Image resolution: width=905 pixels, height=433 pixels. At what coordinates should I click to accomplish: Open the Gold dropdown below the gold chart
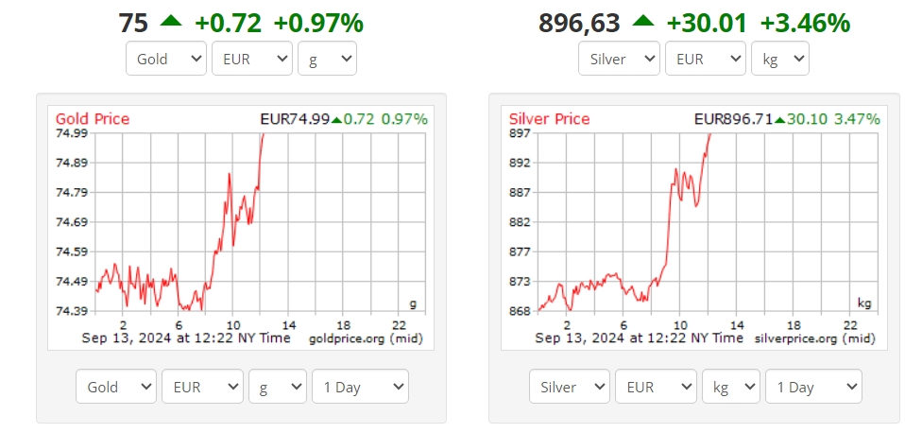116,387
